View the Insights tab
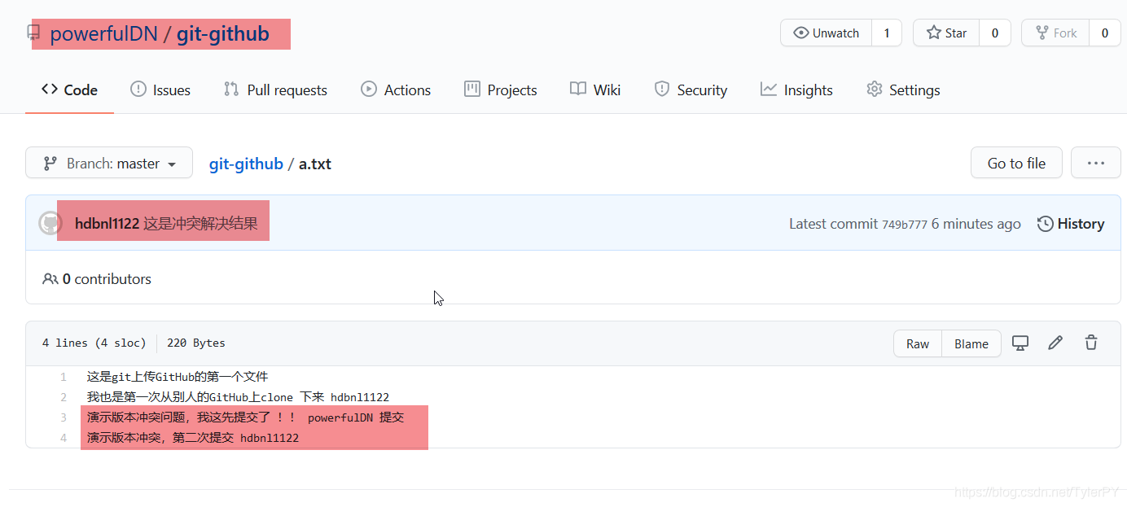This screenshot has height=507, width=1127. [x=796, y=90]
